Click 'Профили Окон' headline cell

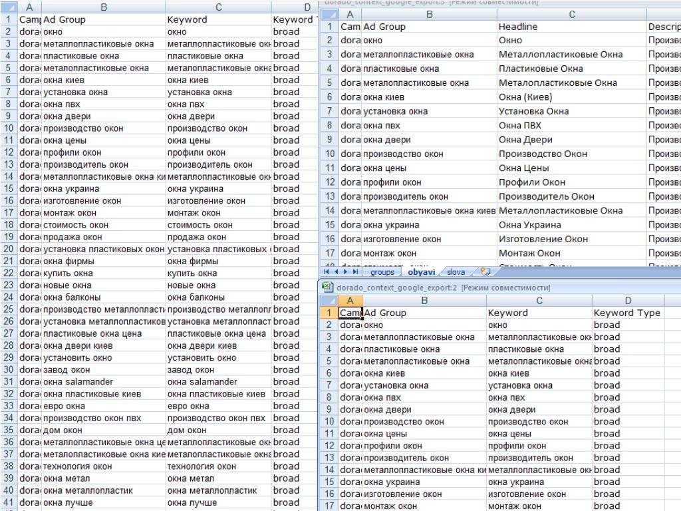pos(572,182)
